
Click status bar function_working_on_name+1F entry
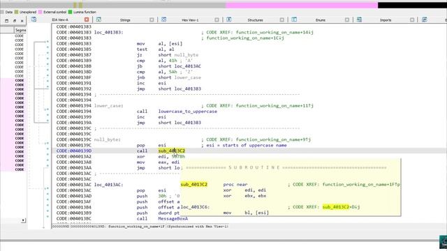click(136, 227)
